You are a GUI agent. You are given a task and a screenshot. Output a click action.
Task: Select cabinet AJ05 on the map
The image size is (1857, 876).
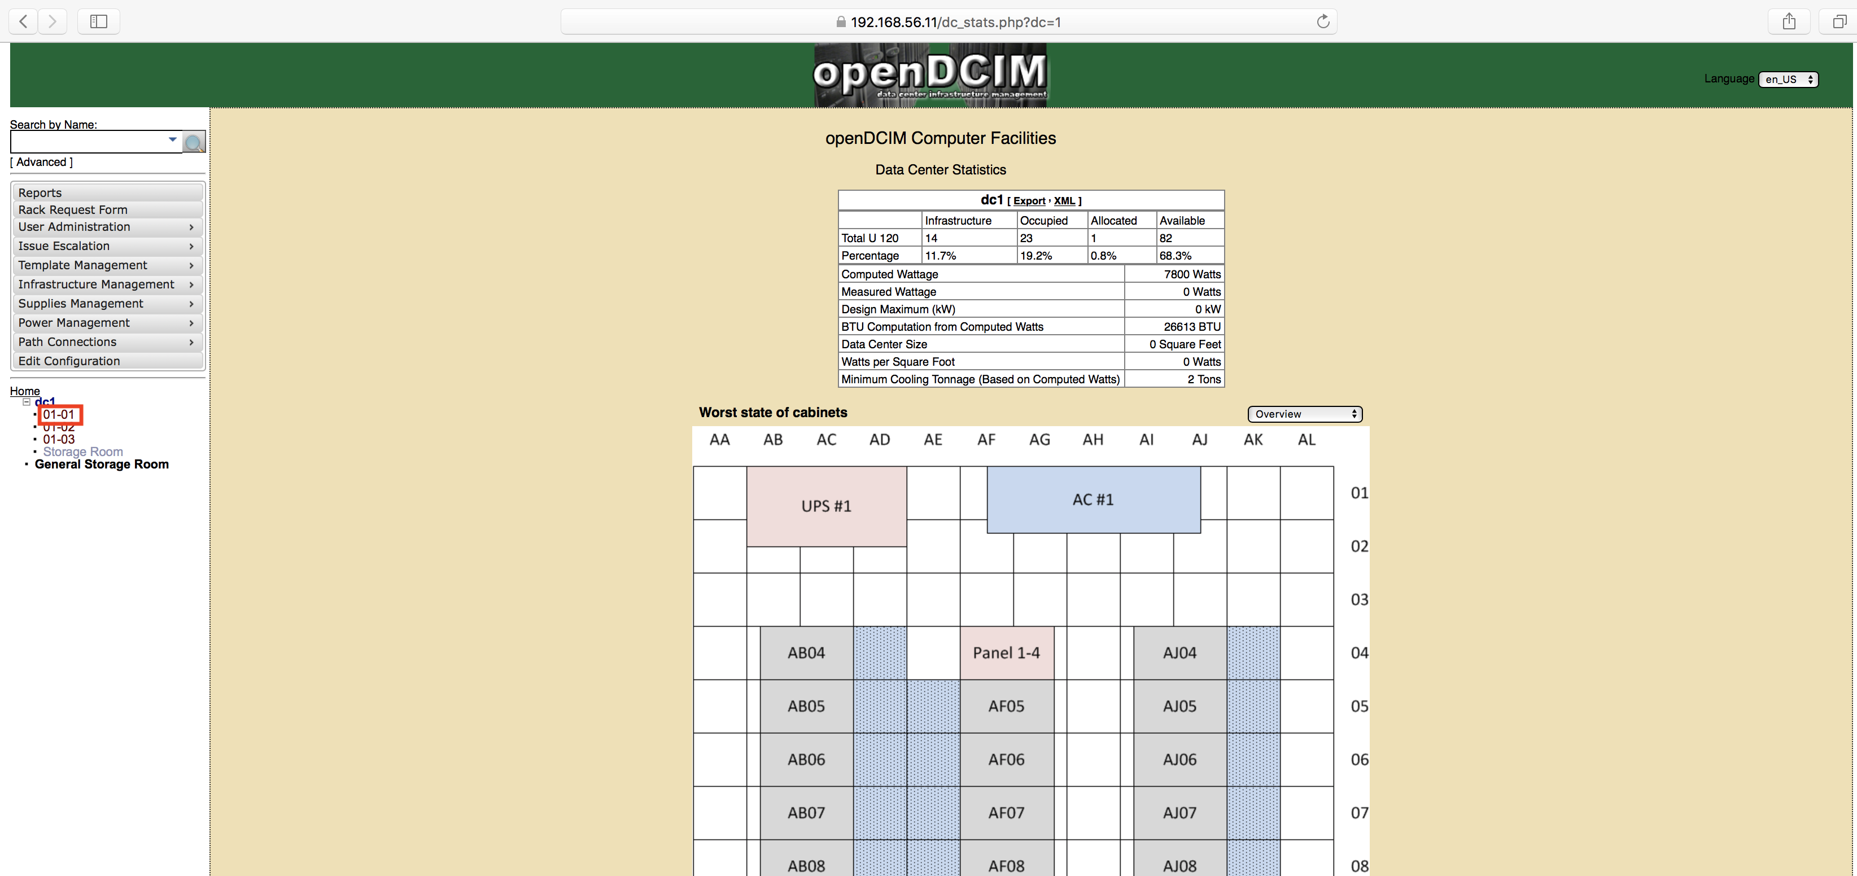click(x=1179, y=706)
